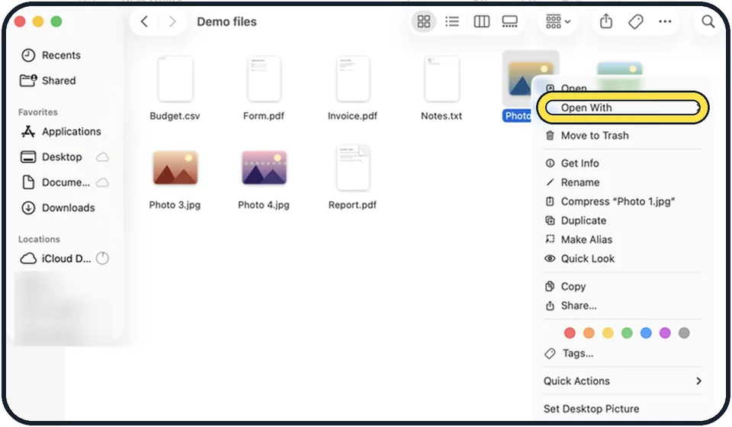Image resolution: width=732 pixels, height=427 pixels.
Task: Choose Move to Trash in context menu
Action: point(623,135)
